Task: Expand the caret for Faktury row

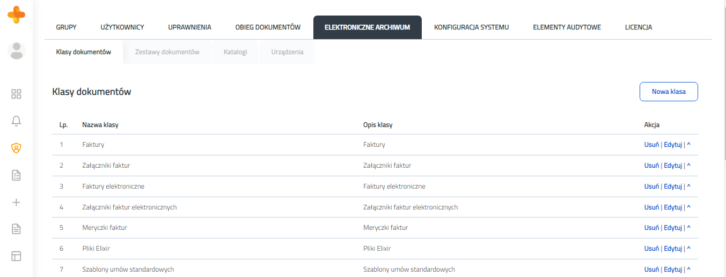Action: [688, 145]
